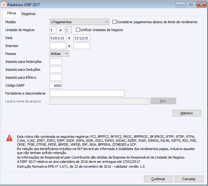
Task: Click the line about DIRF 2017 deadline 27/02/2017
Action: (x=79, y=162)
